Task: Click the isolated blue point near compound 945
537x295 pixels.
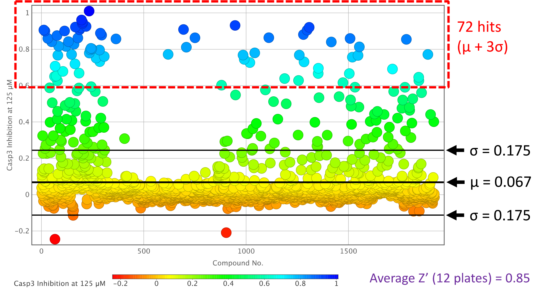Action: (x=235, y=26)
